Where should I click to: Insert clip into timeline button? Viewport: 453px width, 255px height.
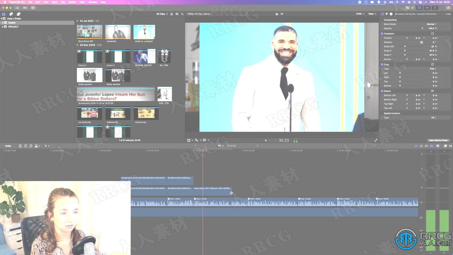coord(26,146)
